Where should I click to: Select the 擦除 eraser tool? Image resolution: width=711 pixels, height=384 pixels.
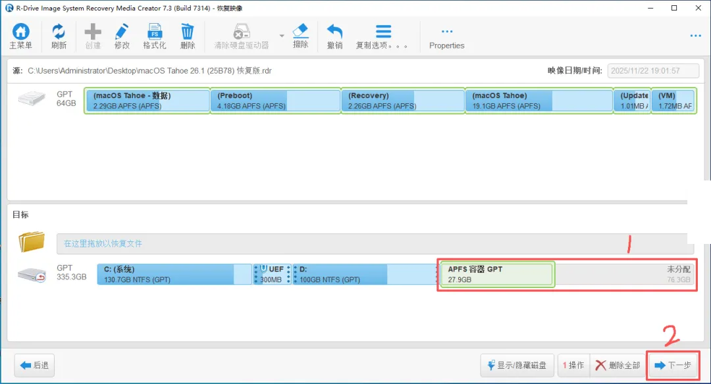tap(301, 36)
